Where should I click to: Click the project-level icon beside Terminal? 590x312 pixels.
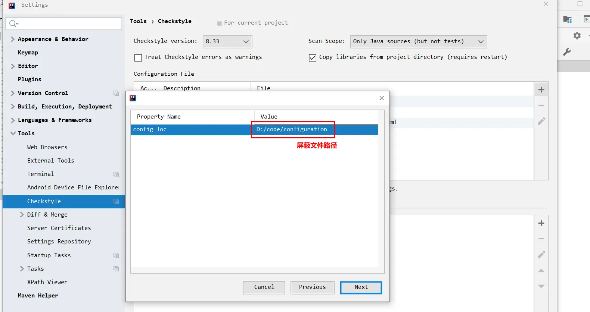coord(116,174)
